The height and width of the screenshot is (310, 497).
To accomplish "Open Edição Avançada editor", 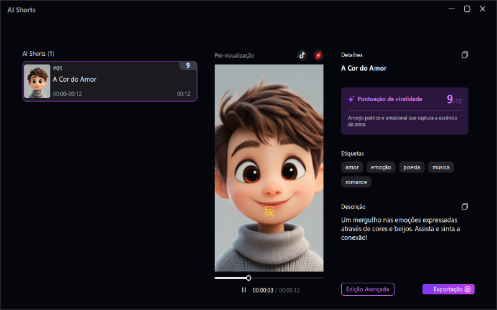I will 368,289.
